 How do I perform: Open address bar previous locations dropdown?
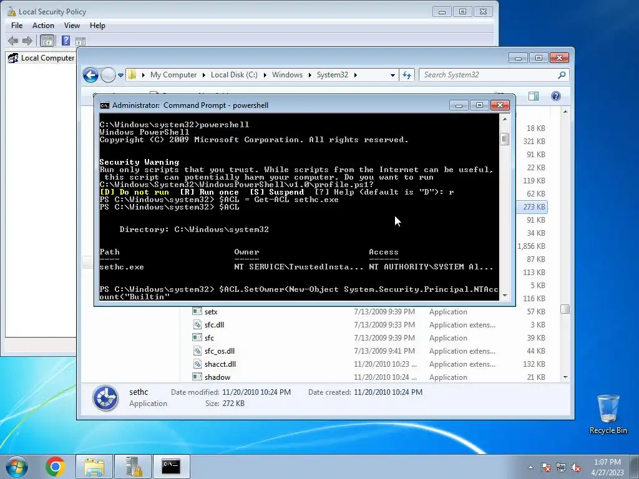392,75
